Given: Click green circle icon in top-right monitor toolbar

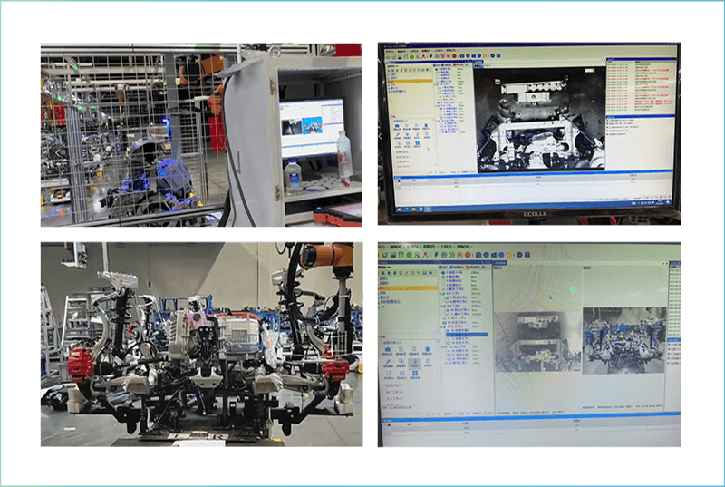Looking at the screenshot, I should [413, 56].
